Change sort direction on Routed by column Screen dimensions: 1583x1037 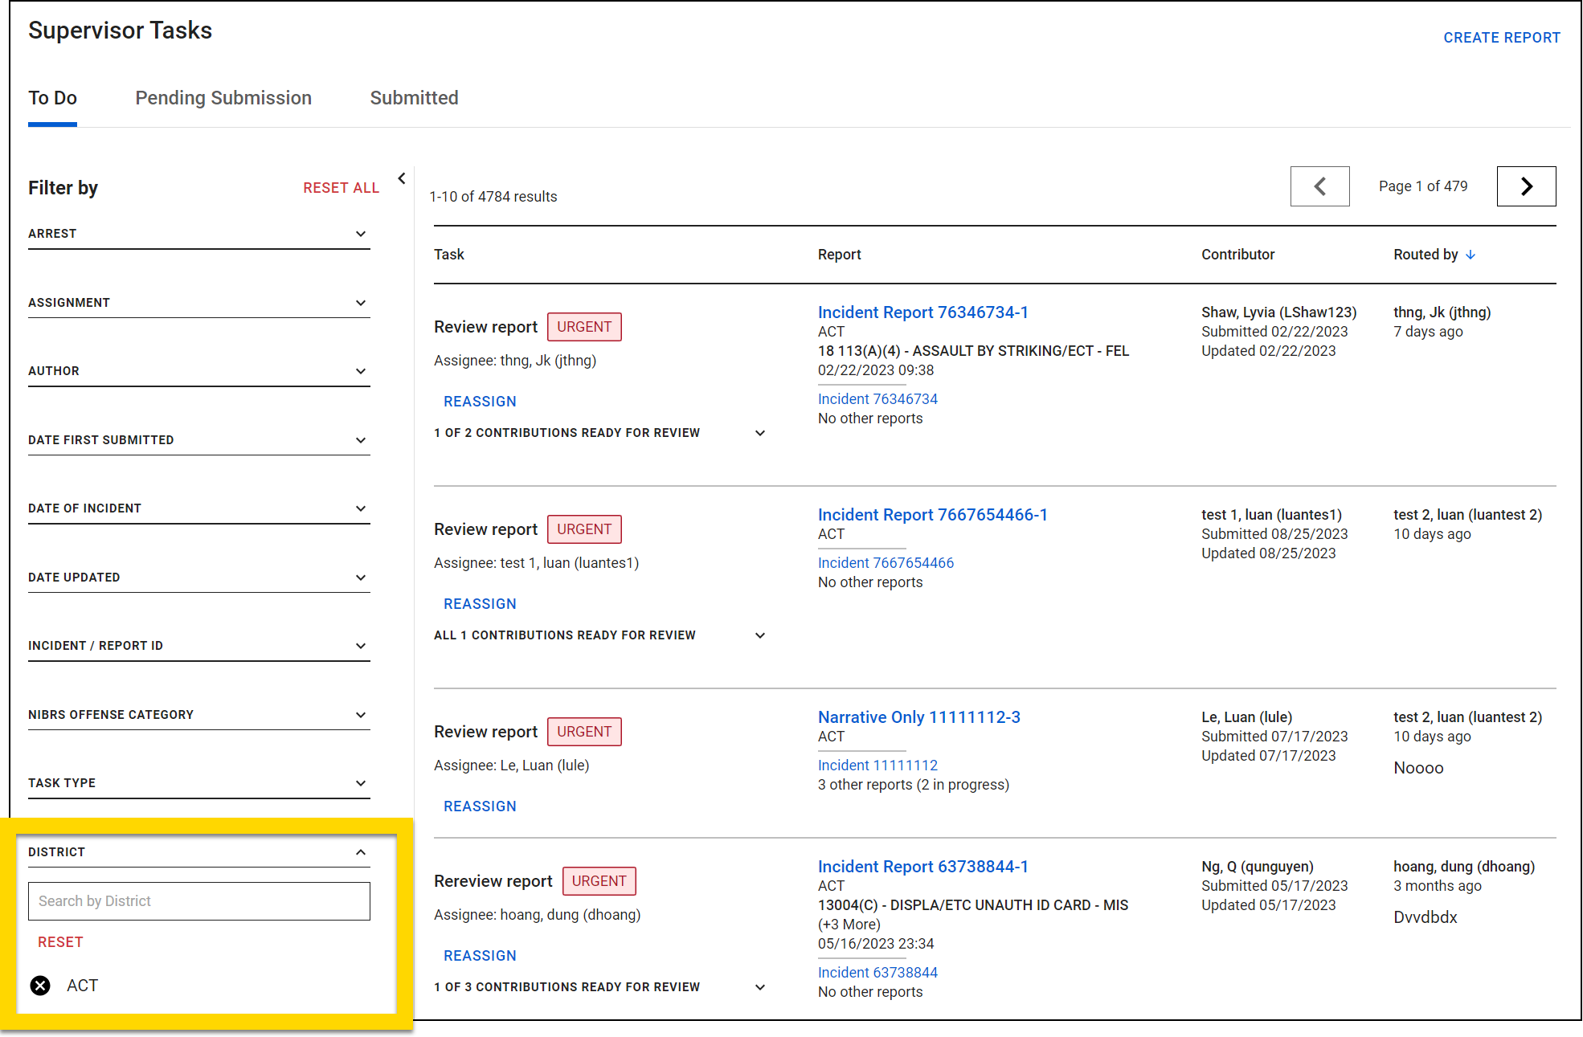[x=1472, y=254]
